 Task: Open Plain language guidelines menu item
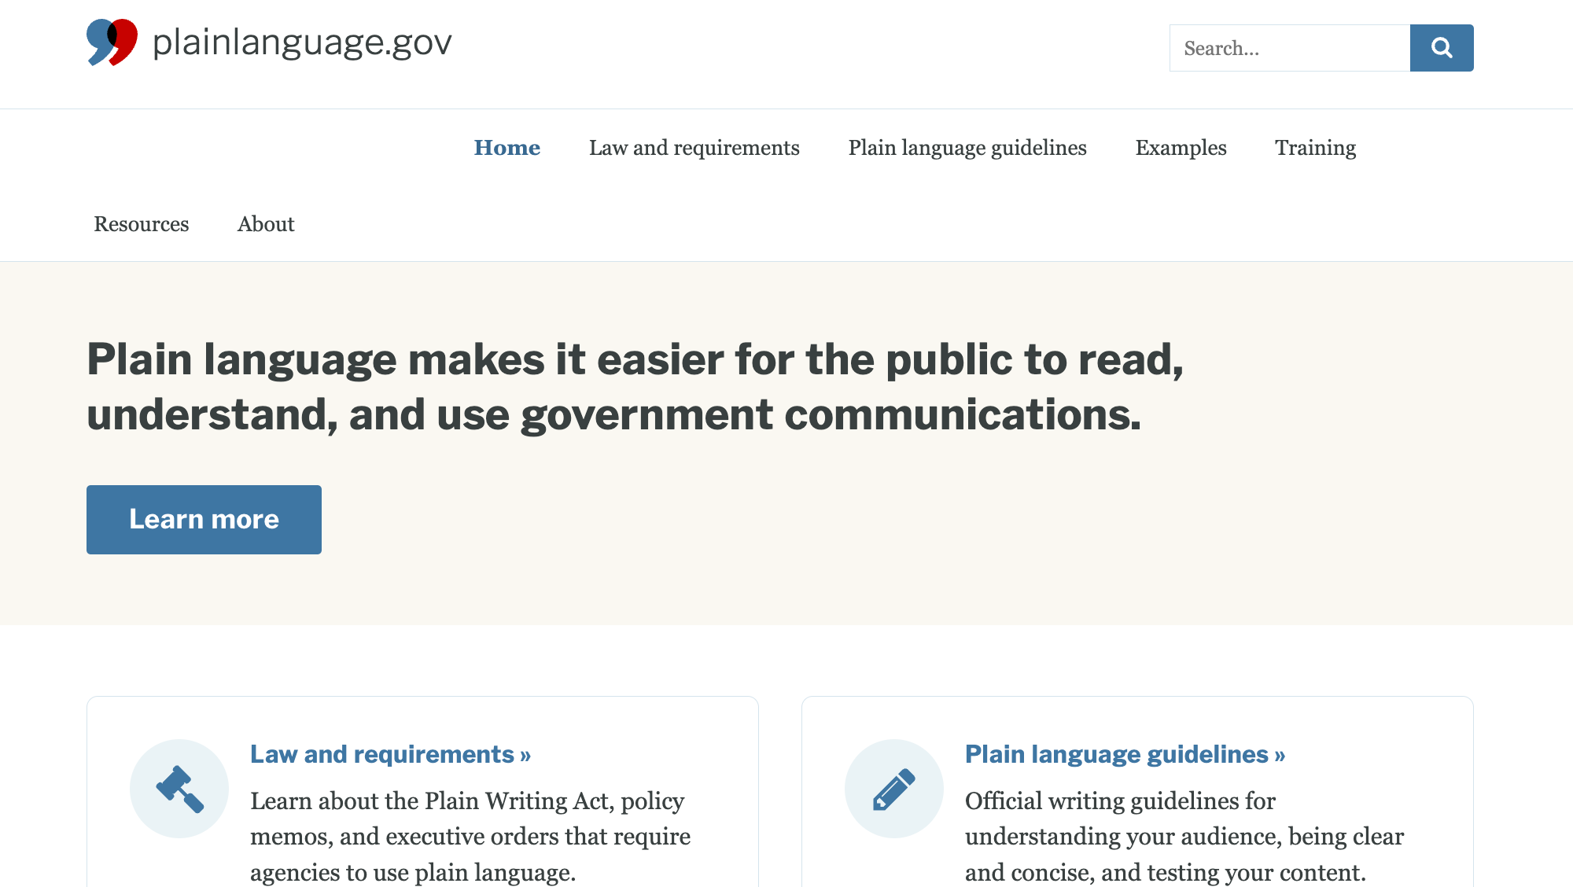coord(967,148)
